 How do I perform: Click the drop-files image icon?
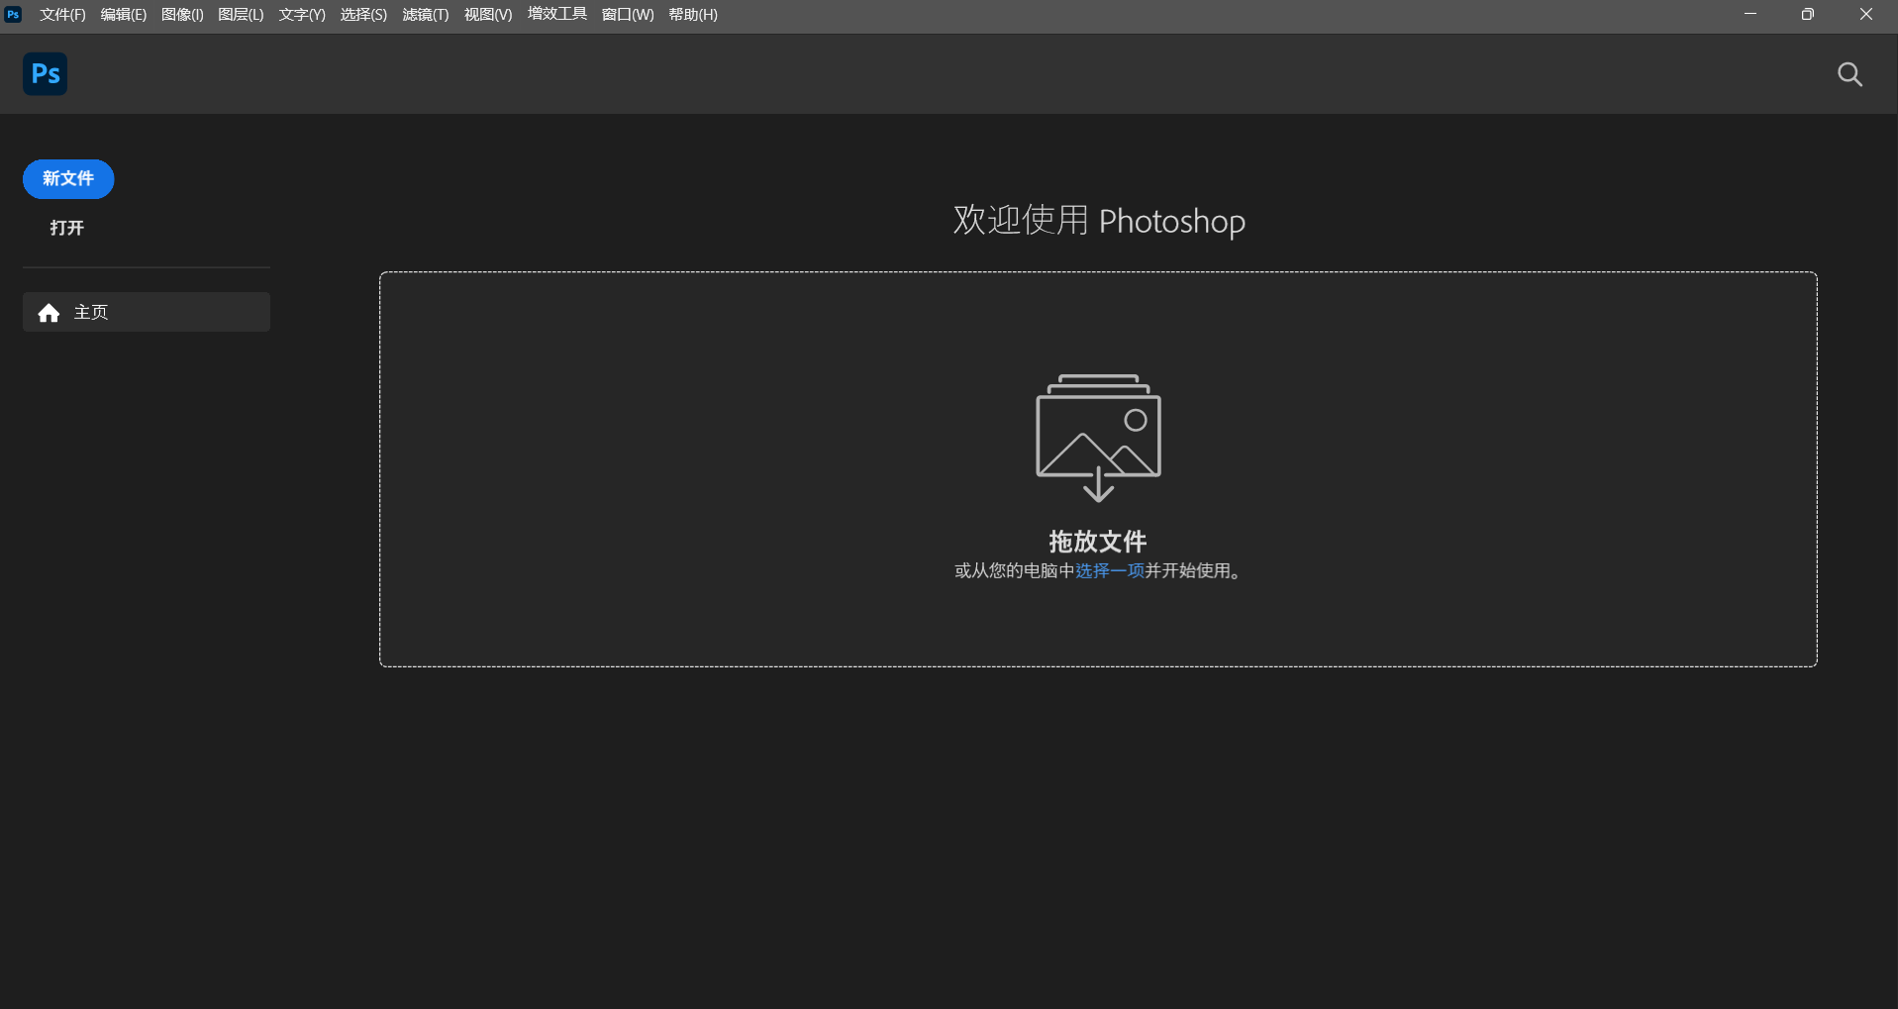1098,438
